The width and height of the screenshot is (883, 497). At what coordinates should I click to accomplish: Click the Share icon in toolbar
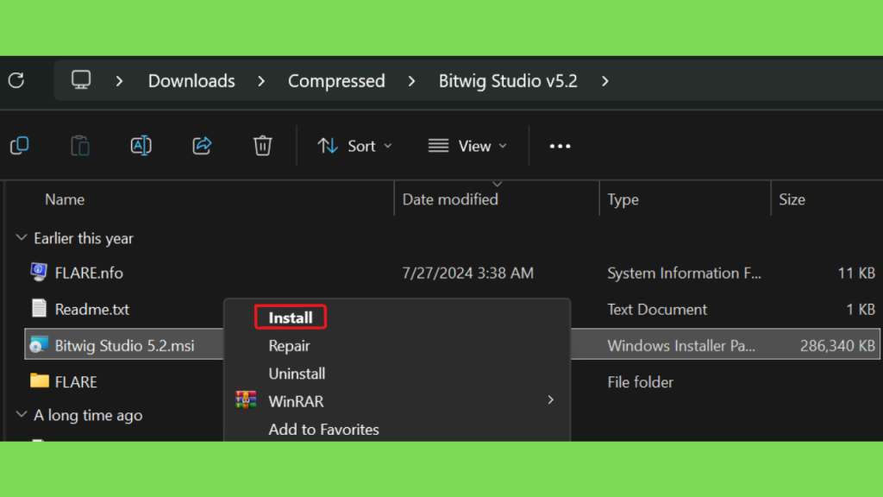202,145
